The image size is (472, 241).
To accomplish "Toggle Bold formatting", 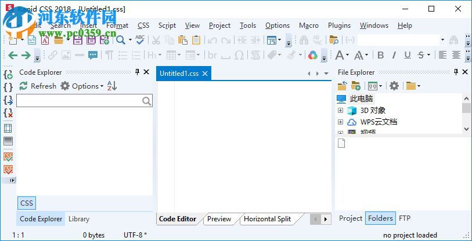I will pos(380,55).
